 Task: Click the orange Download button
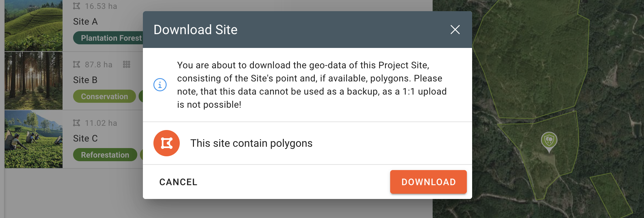428,182
